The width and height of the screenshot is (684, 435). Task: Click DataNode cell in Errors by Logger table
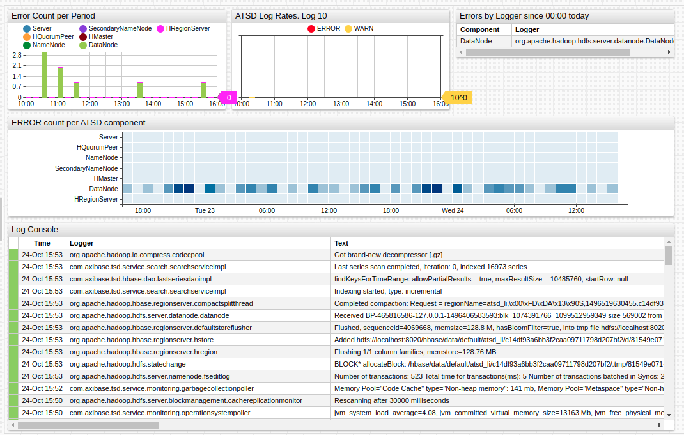(x=476, y=41)
